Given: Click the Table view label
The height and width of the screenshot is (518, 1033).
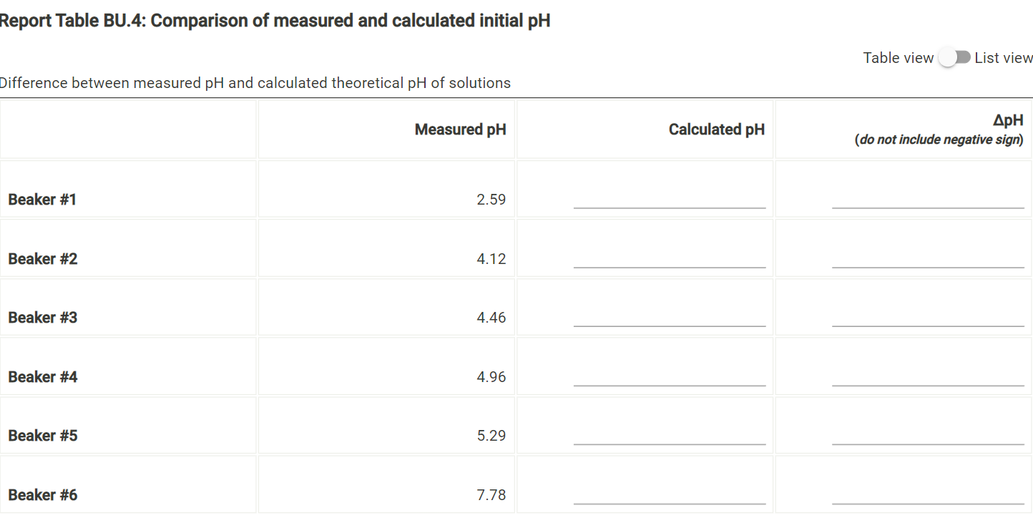Looking at the screenshot, I should (899, 57).
